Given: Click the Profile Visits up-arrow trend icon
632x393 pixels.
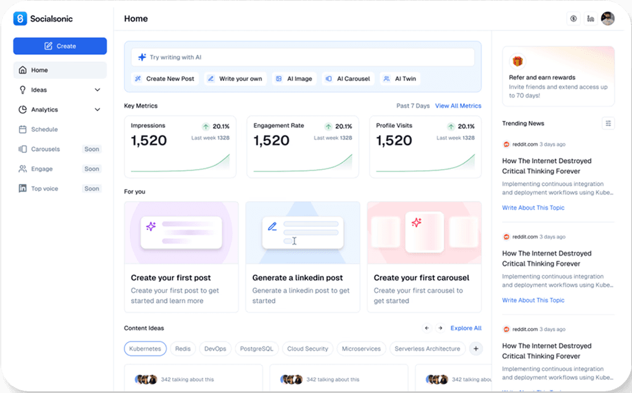Looking at the screenshot, I should tap(451, 126).
